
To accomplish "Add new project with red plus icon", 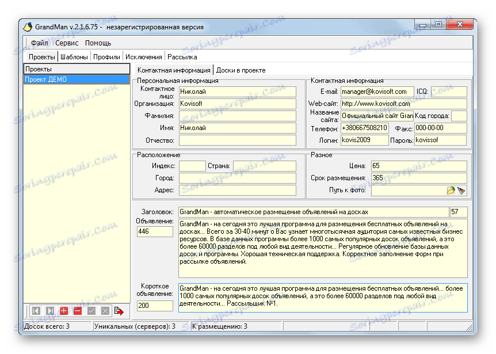I will pos(63,311).
